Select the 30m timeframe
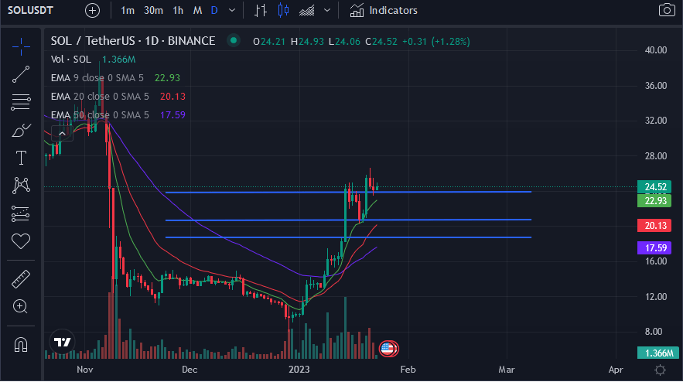 153,11
